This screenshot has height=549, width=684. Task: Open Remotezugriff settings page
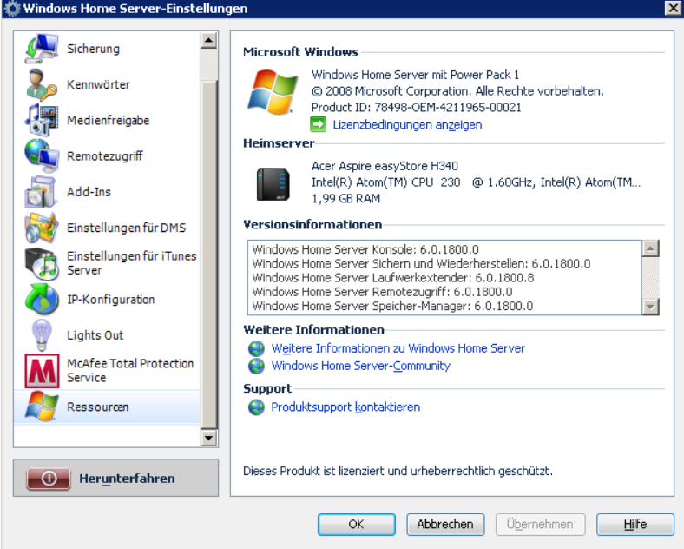[x=107, y=155]
